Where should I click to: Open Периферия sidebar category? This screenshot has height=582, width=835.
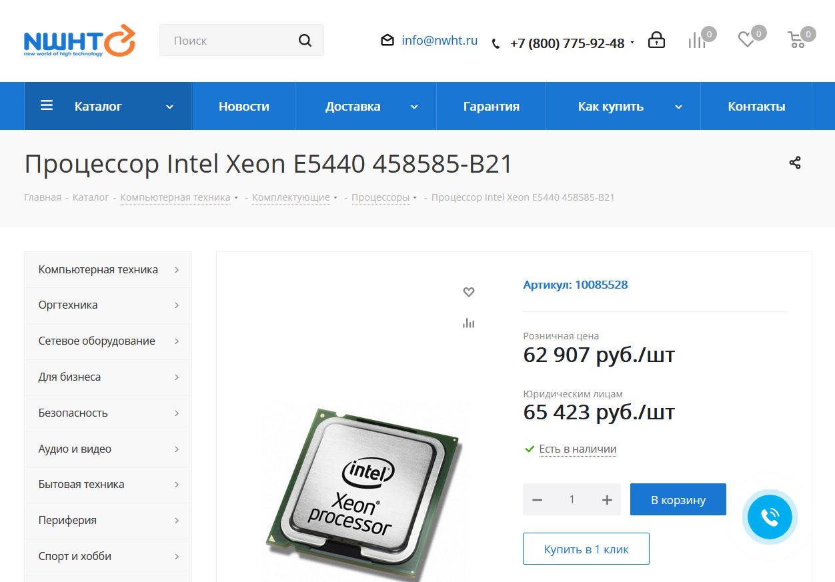[x=108, y=520]
